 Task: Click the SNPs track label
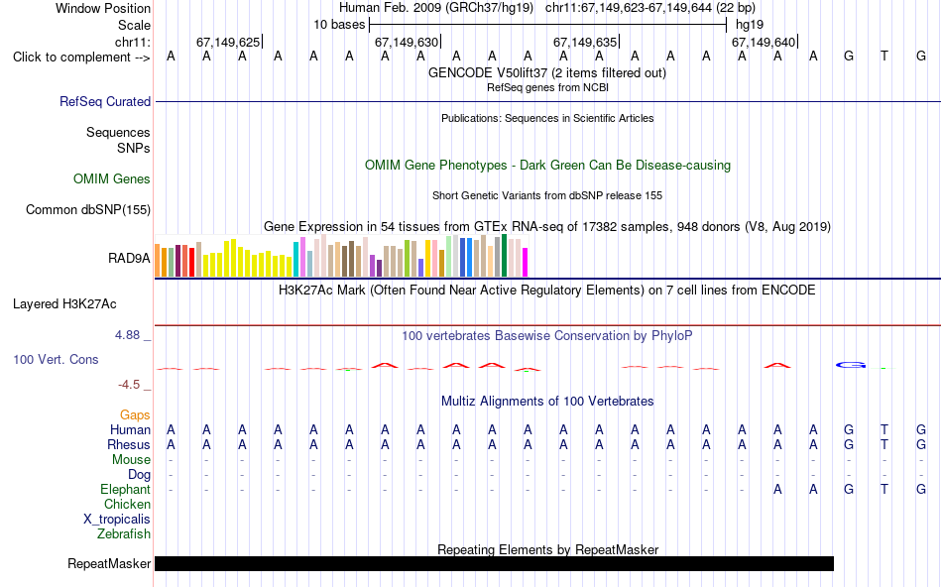tap(134, 148)
